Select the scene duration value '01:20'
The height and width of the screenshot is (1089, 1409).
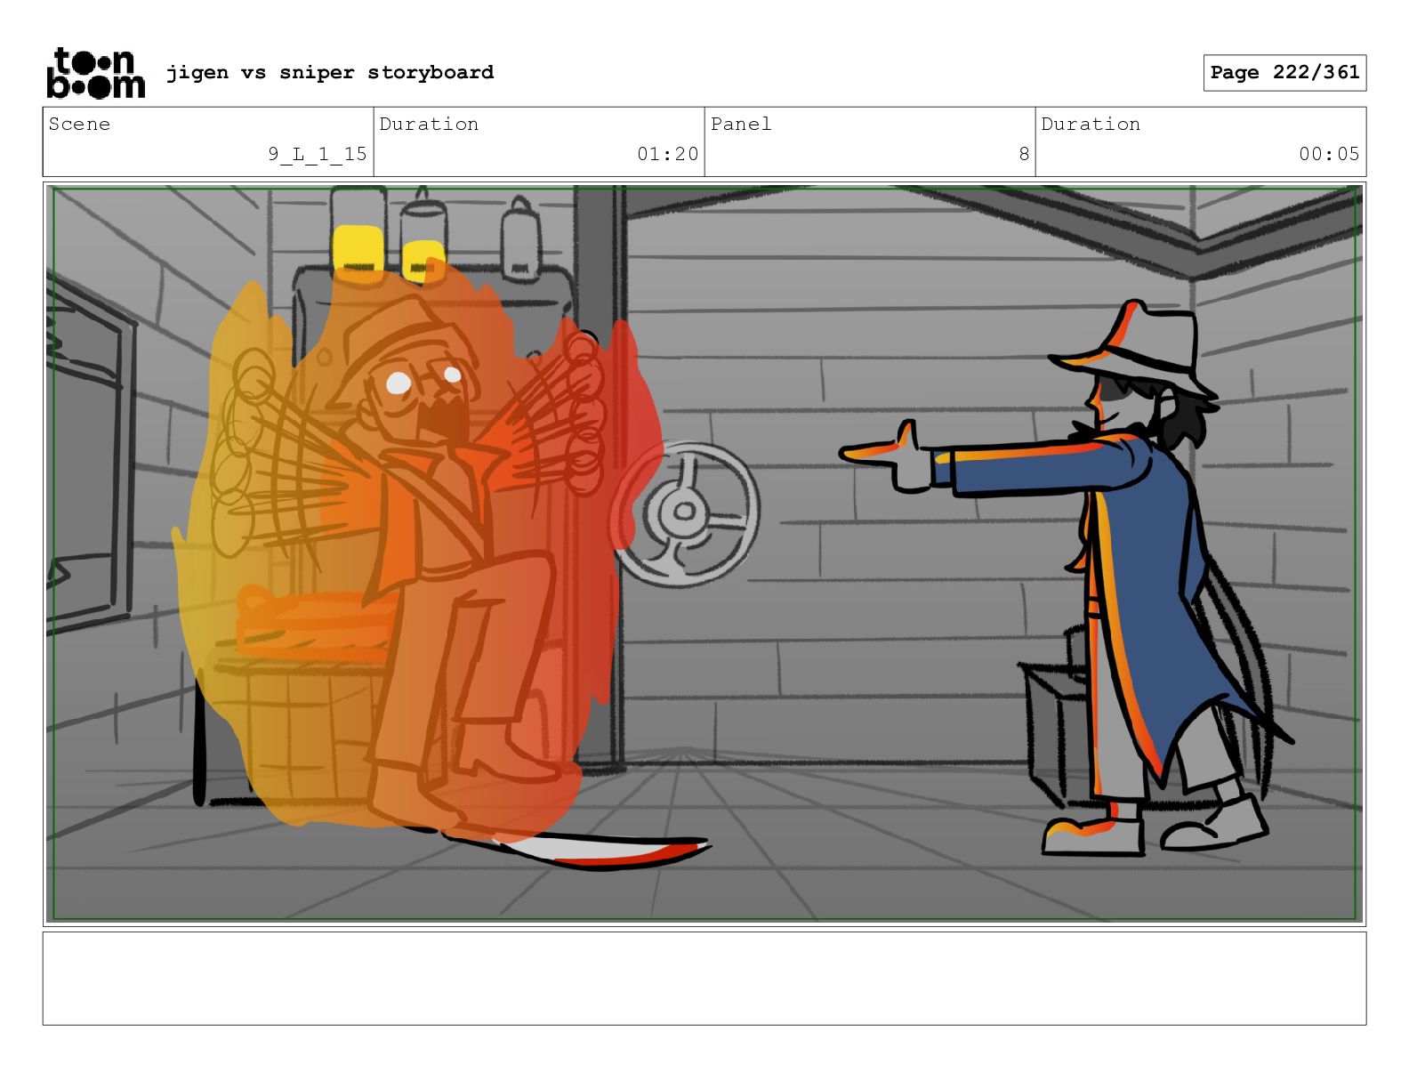(667, 154)
